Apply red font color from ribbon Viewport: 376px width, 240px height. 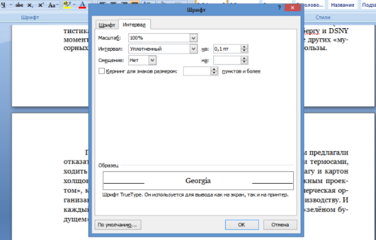(82, 5)
